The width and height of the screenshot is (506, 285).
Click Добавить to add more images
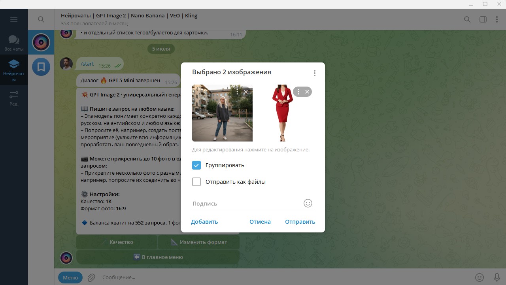[204, 222]
